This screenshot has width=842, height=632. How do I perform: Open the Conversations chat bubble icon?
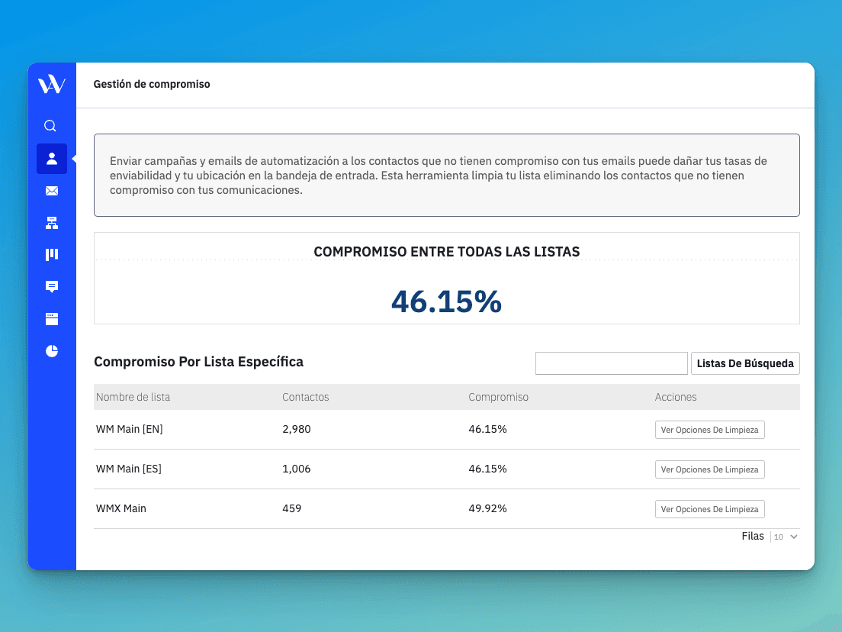(52, 286)
